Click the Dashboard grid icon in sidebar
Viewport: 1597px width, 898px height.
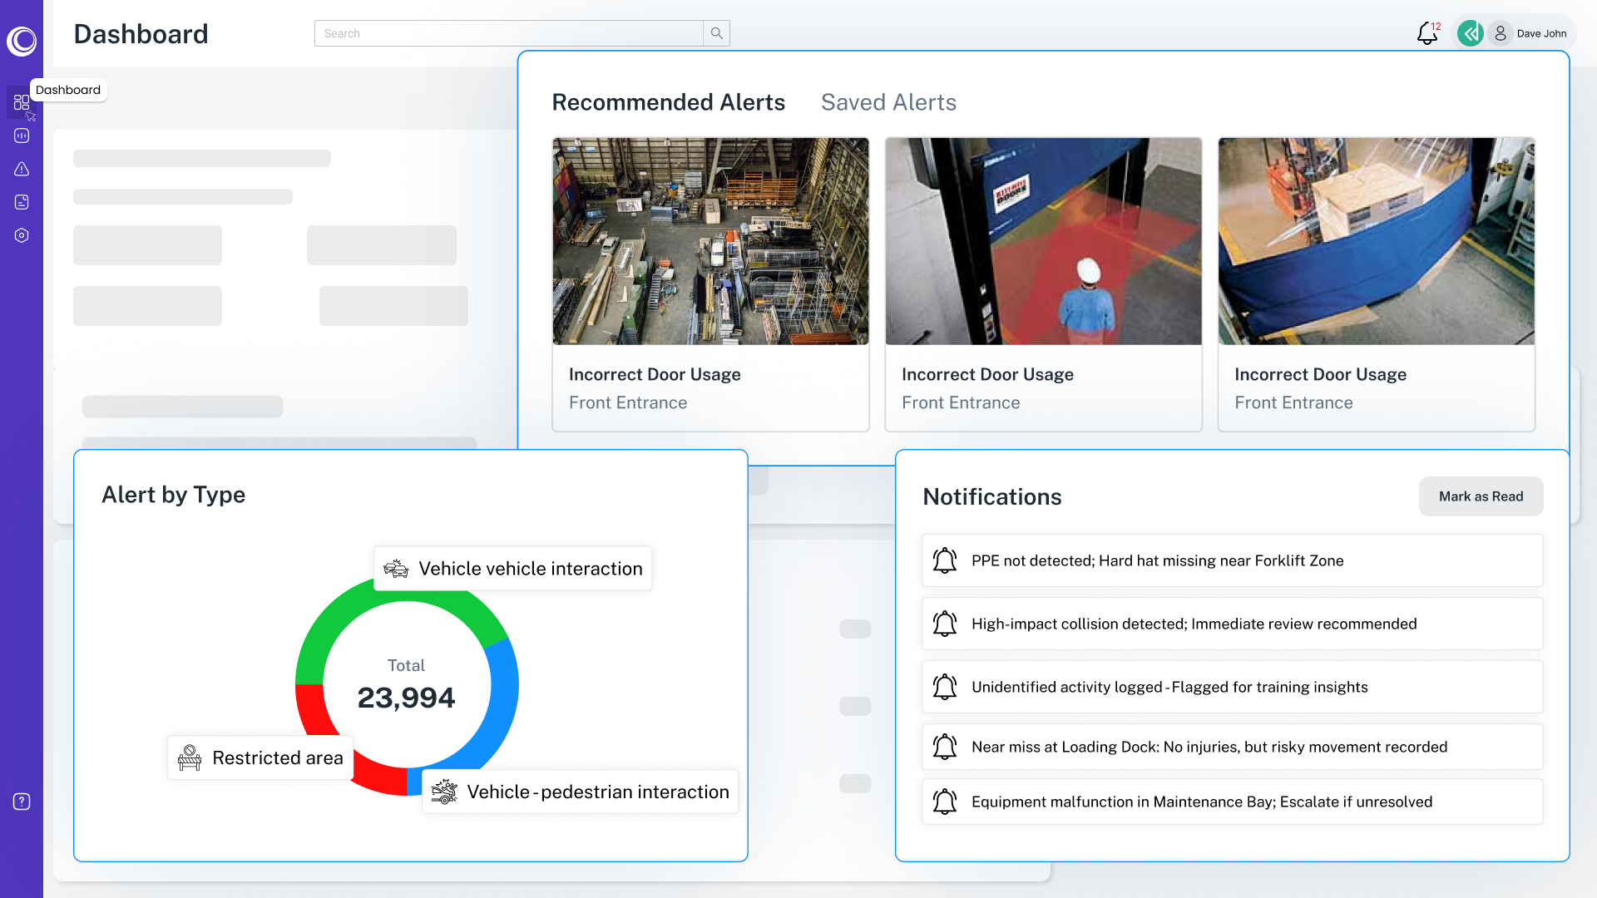click(x=22, y=102)
